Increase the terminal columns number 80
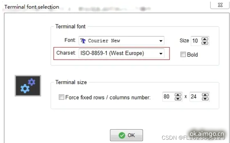 (178, 95)
